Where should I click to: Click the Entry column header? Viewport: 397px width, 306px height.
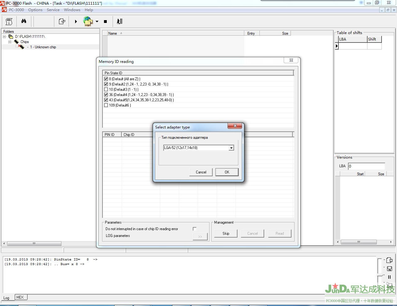252,33
